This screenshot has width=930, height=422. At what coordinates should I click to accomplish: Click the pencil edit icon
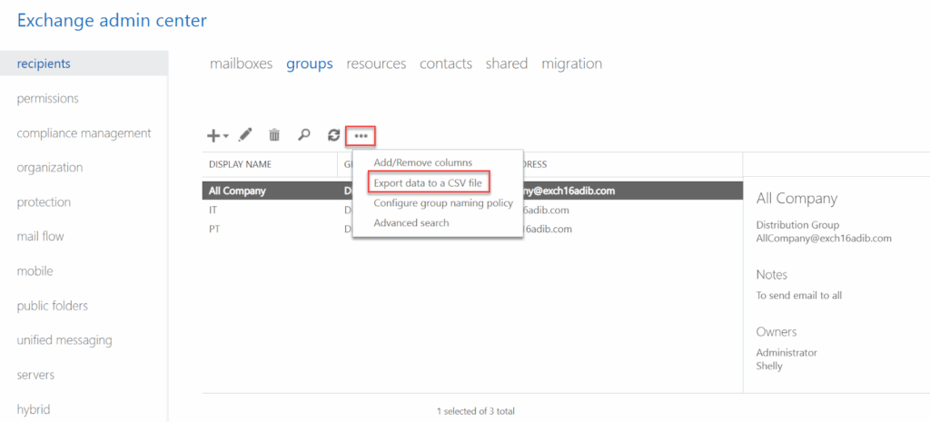[244, 135]
